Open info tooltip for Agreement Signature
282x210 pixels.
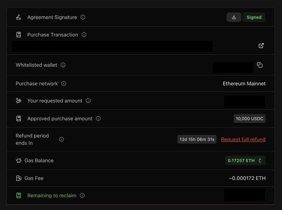[x=83, y=17]
